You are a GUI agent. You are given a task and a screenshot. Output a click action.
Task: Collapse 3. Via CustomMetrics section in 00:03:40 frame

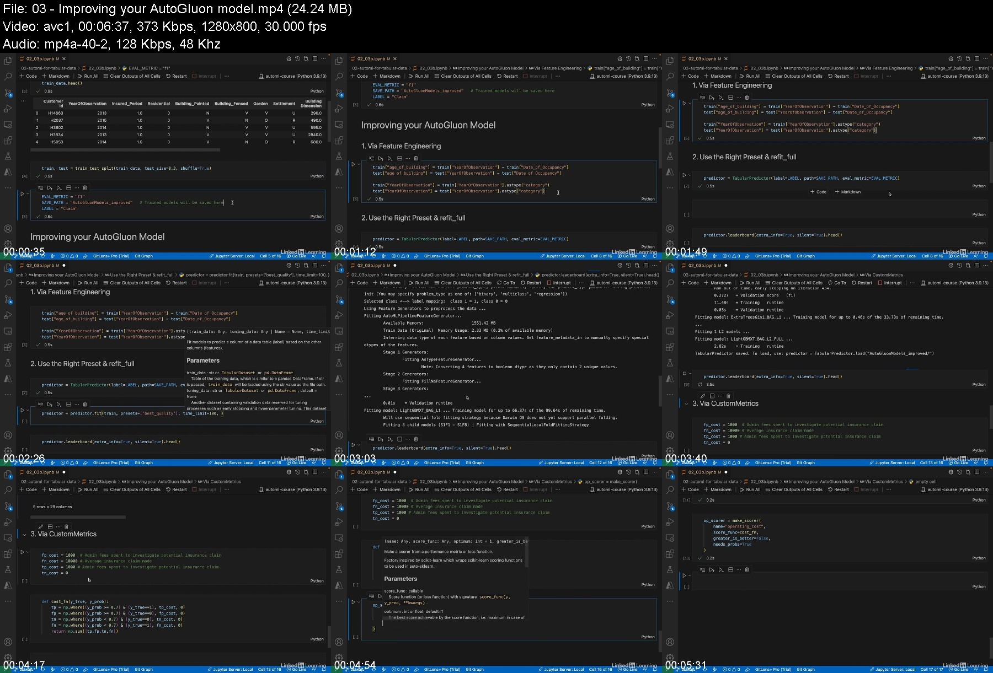(x=687, y=404)
